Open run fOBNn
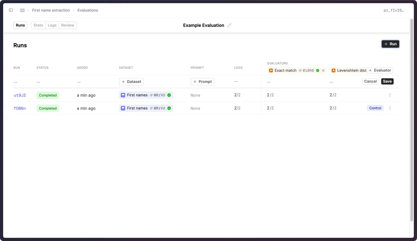This screenshot has width=417, height=241. pyautogui.click(x=20, y=108)
